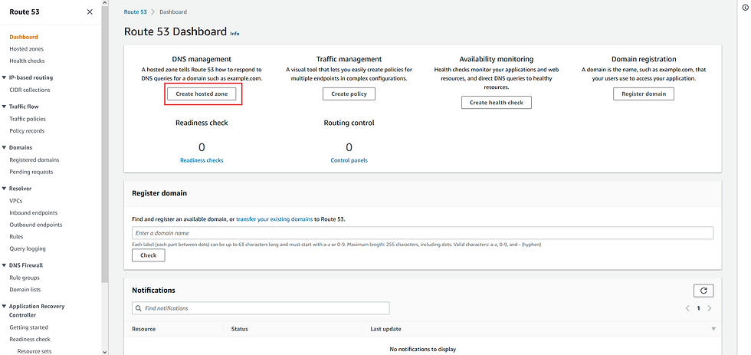Open CIDR collections in sidebar
This screenshot has width=751, height=355.
pyautogui.click(x=30, y=90)
